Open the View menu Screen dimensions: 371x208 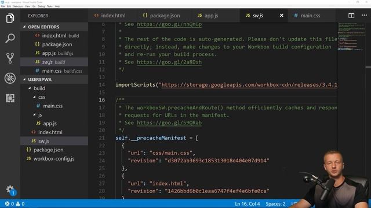pos(27,6)
